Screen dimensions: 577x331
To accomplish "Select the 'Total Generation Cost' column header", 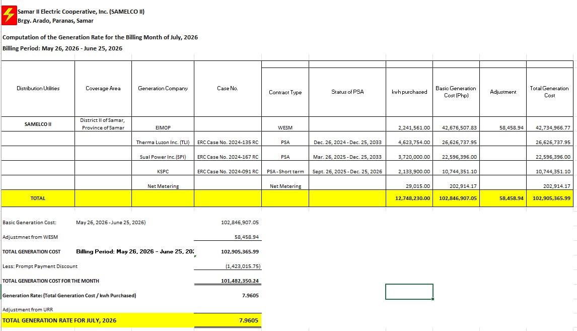I will tap(549, 92).
